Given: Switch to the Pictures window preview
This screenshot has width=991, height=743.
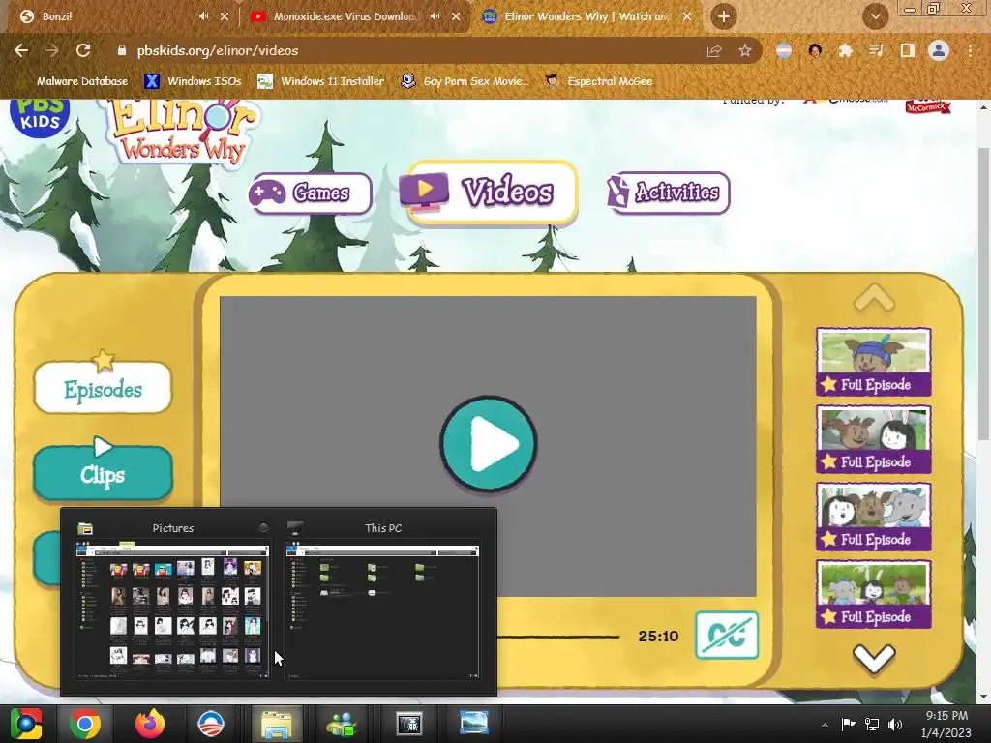Looking at the screenshot, I should click(x=172, y=611).
